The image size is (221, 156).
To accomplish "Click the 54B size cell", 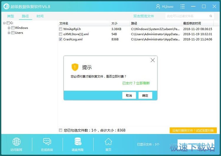I will (x=114, y=34).
